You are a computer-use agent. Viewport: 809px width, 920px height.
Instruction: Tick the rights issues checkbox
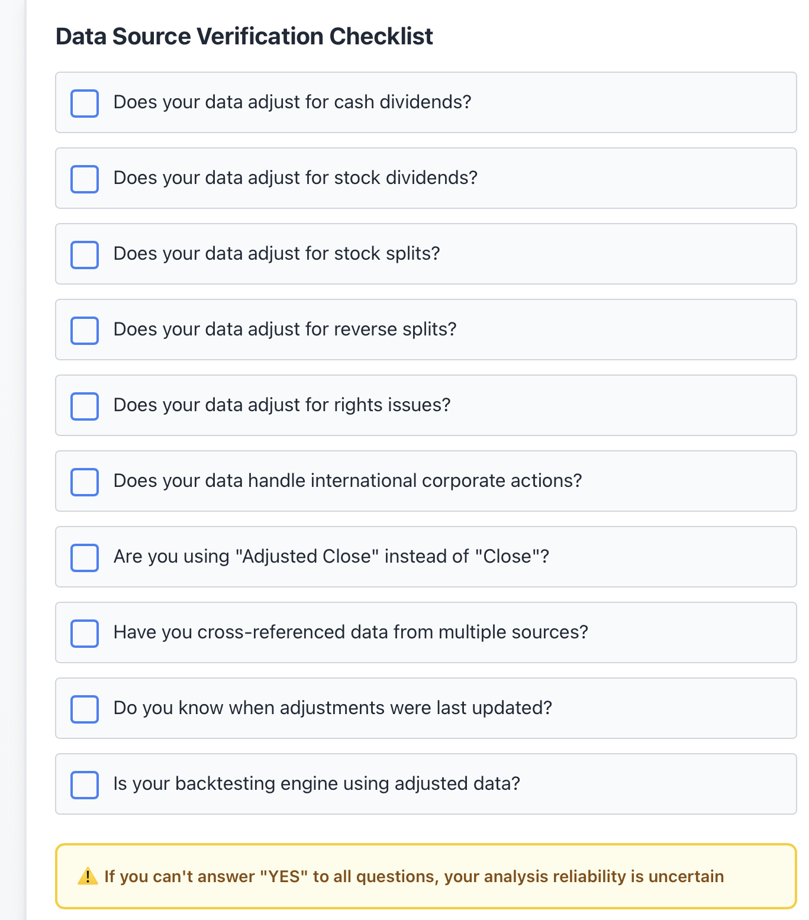point(85,406)
